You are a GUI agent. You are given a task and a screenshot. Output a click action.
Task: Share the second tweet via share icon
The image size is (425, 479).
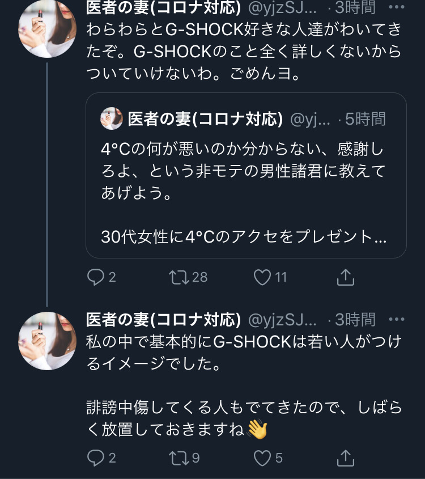pos(345,457)
